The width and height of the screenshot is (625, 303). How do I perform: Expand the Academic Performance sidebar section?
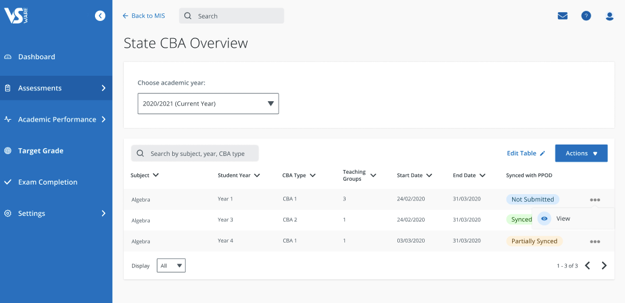(x=56, y=119)
